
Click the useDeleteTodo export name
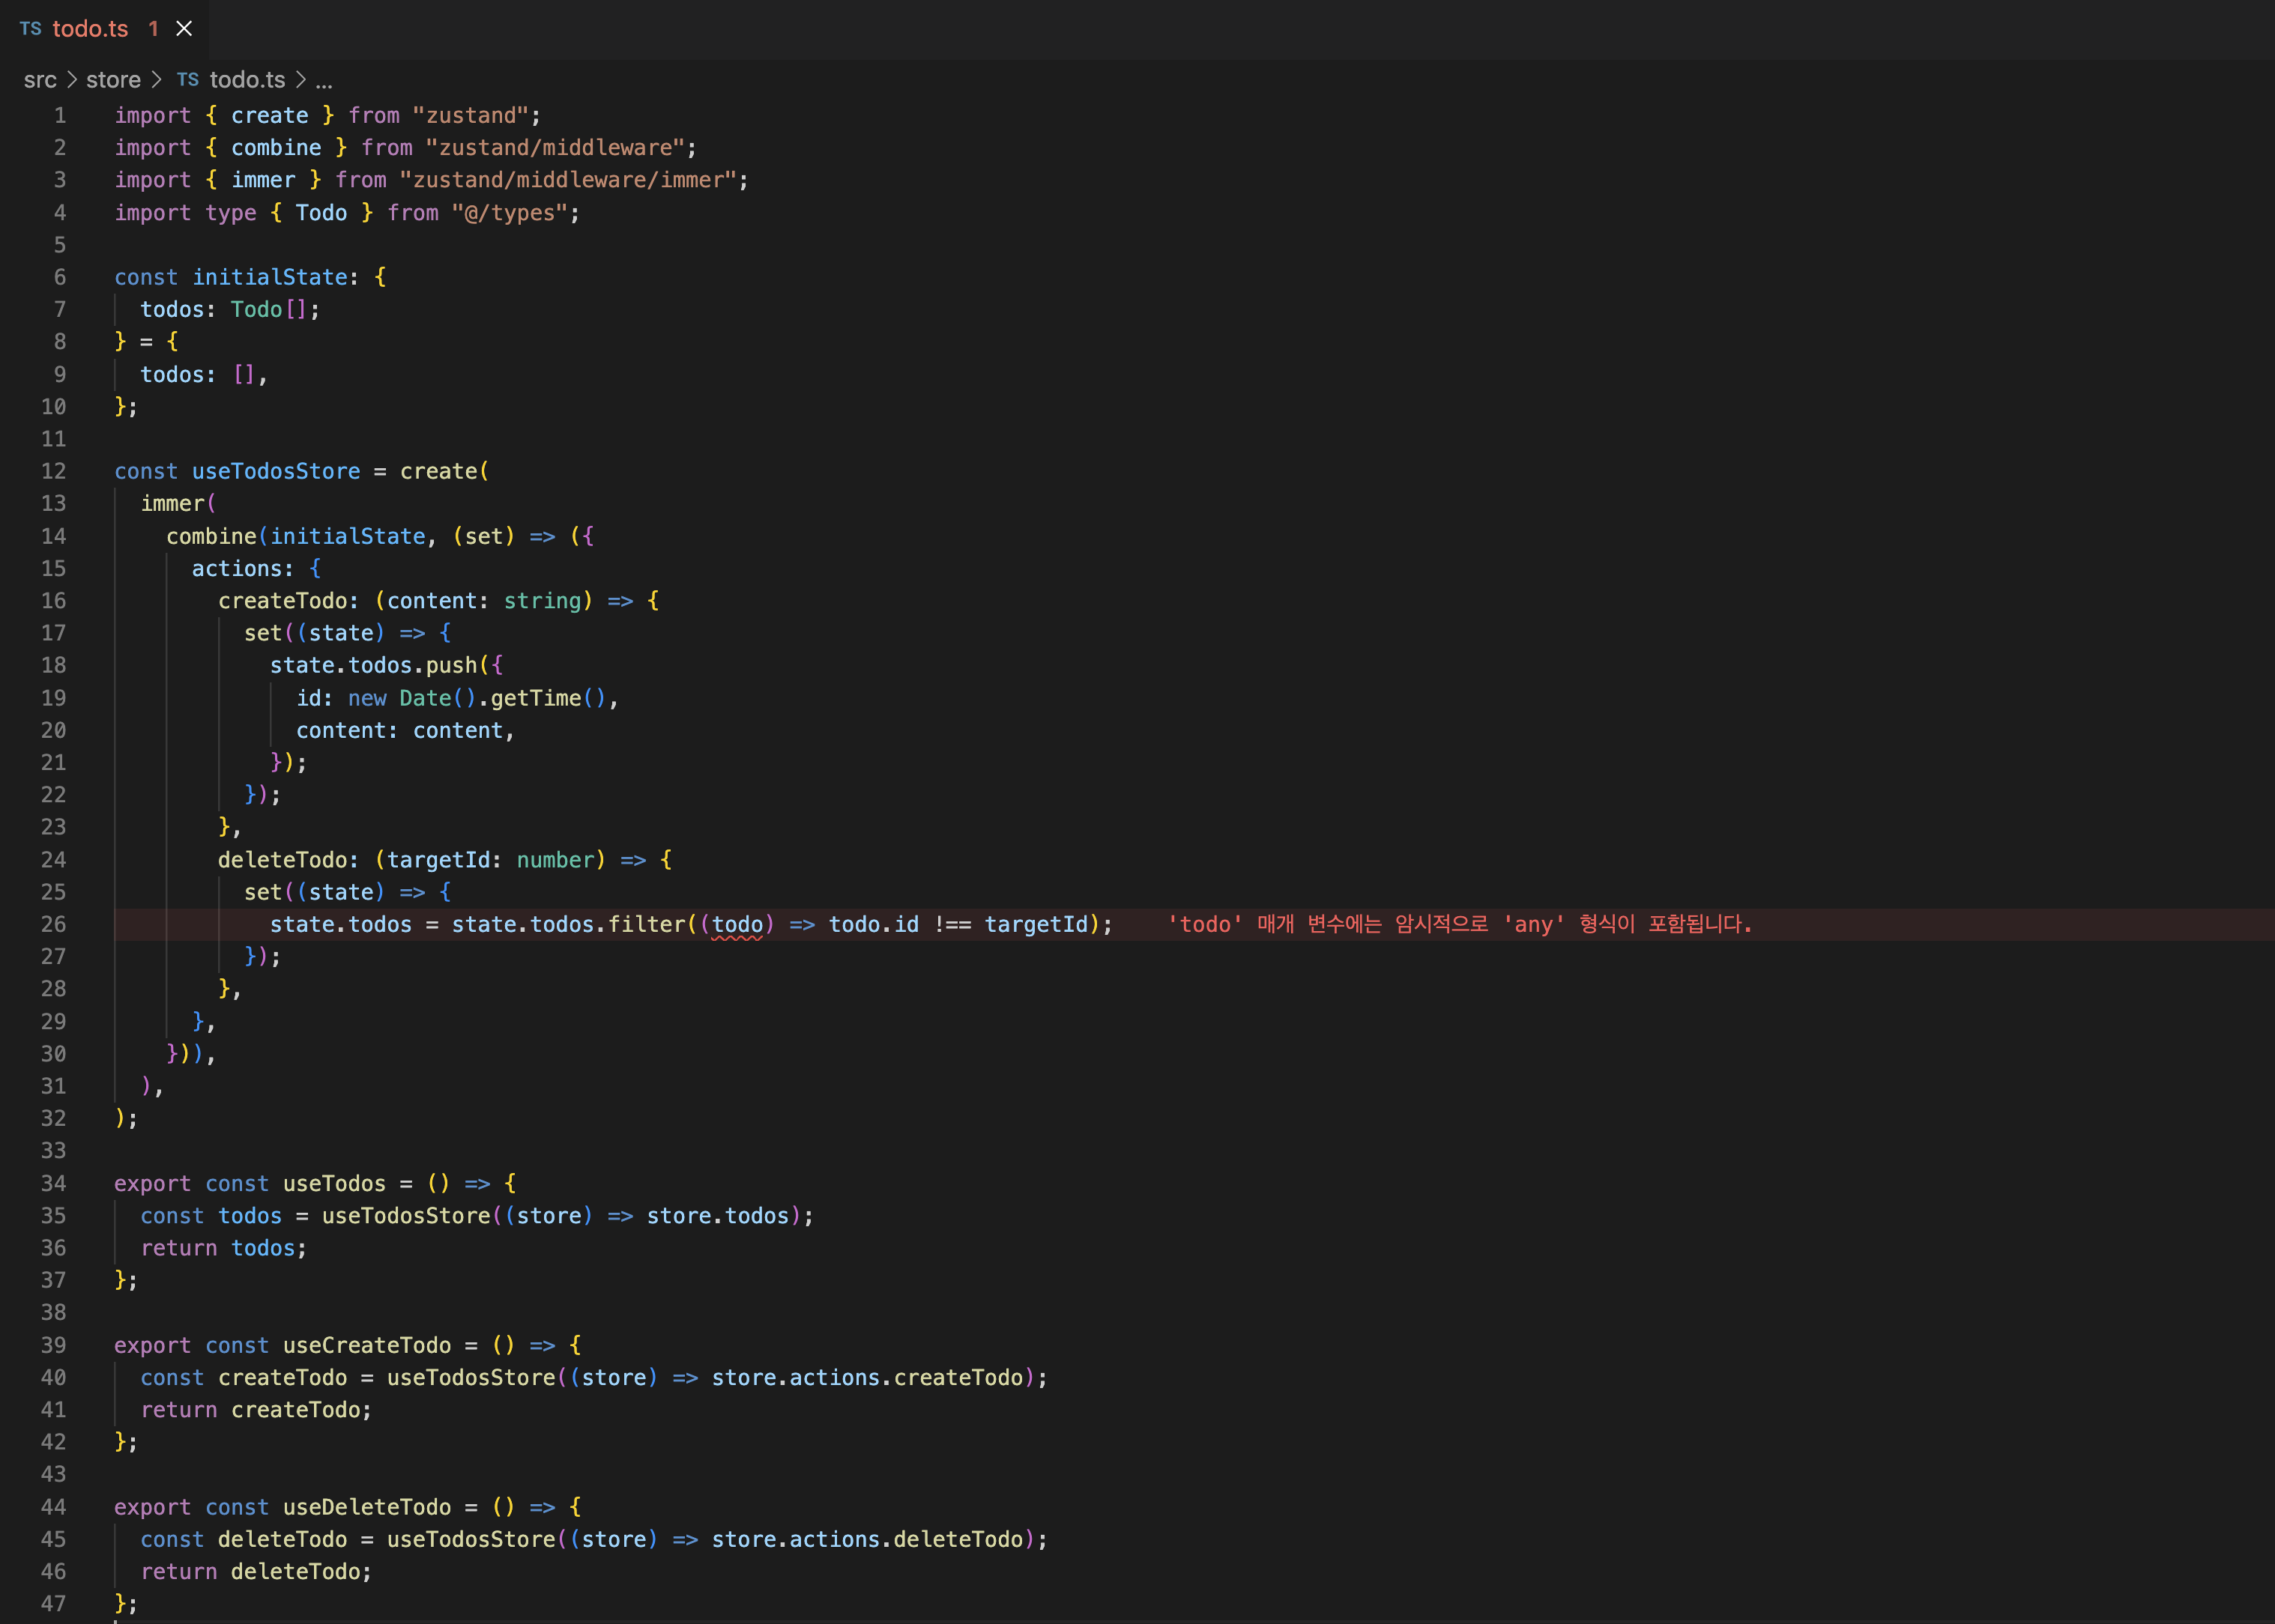366,1506
